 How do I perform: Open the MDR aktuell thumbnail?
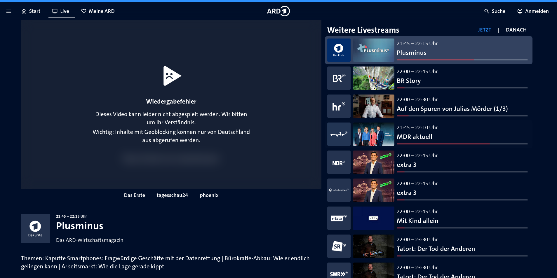coord(374,134)
